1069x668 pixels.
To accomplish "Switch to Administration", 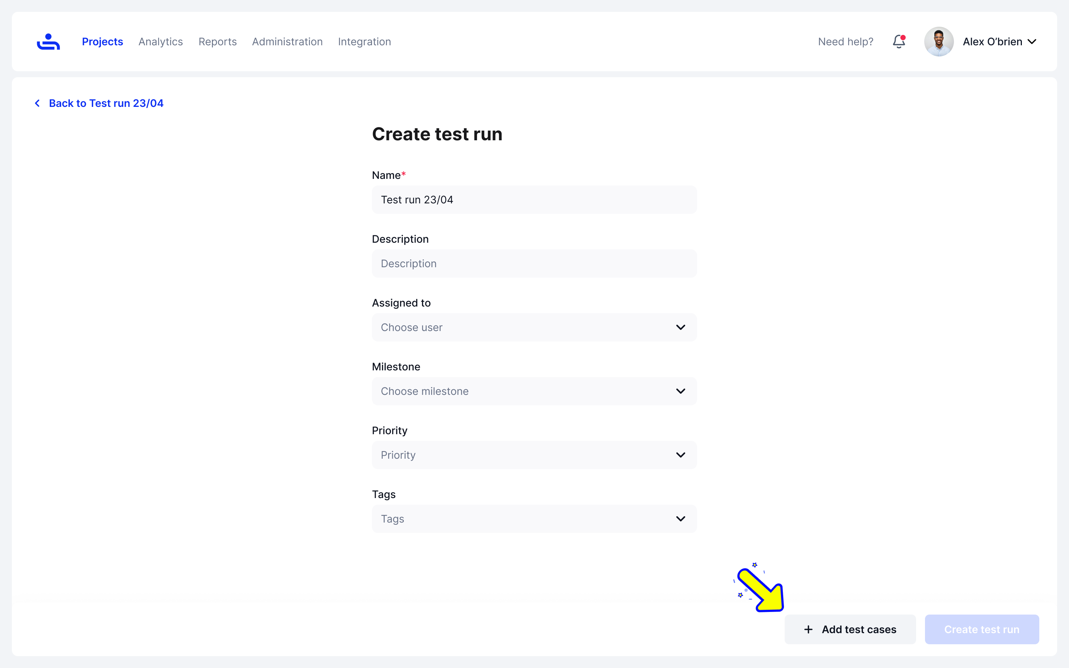I will (x=287, y=42).
